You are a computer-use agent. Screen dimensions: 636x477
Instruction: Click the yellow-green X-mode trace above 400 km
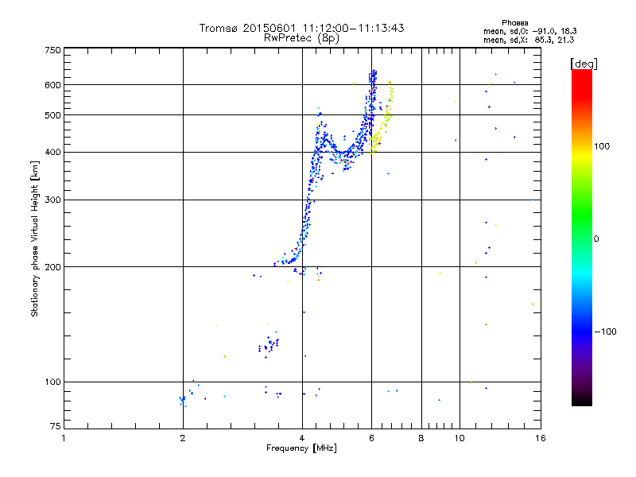click(382, 118)
